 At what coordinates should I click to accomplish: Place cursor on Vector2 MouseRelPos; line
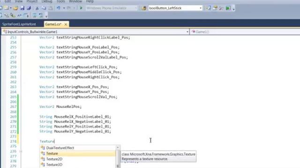click(x=60, y=107)
